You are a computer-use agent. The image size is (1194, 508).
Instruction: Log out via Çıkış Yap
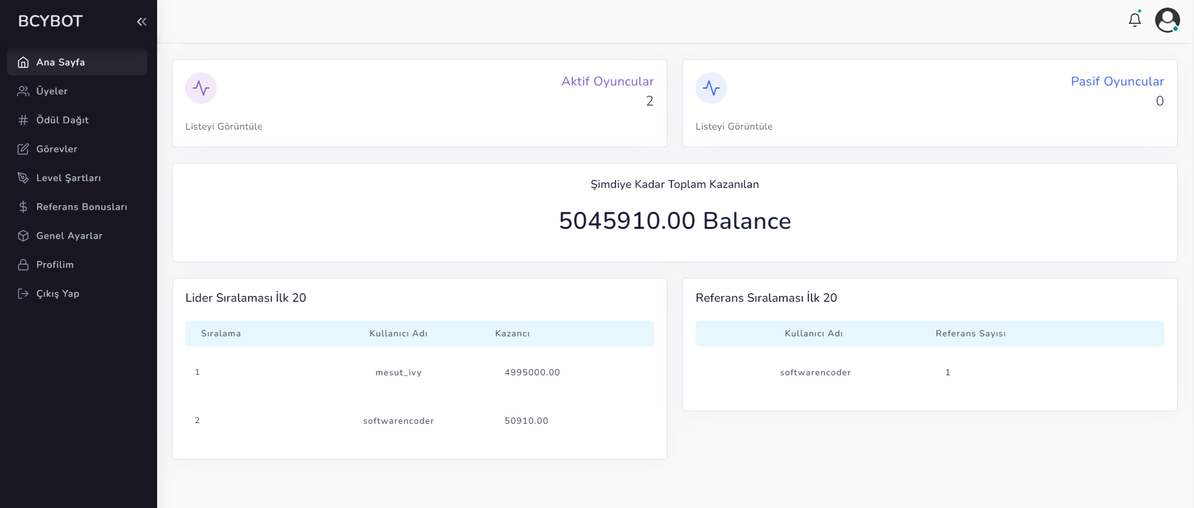click(57, 294)
